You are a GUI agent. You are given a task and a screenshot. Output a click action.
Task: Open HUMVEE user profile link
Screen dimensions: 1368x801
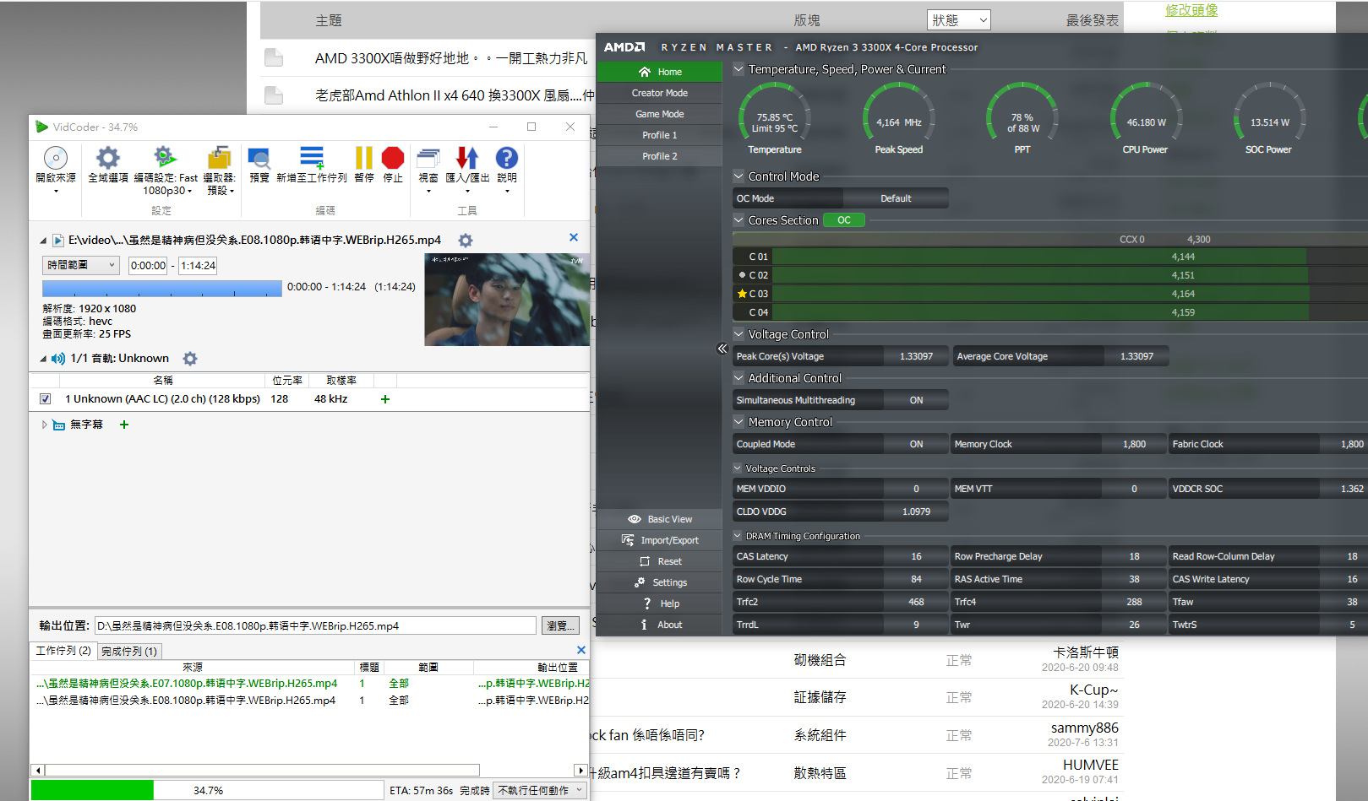pos(1090,765)
